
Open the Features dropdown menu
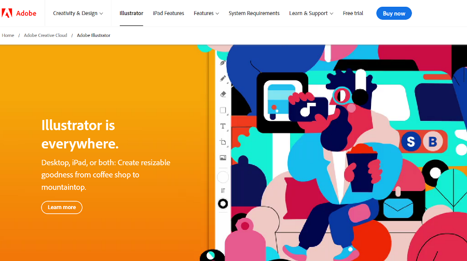(x=206, y=13)
